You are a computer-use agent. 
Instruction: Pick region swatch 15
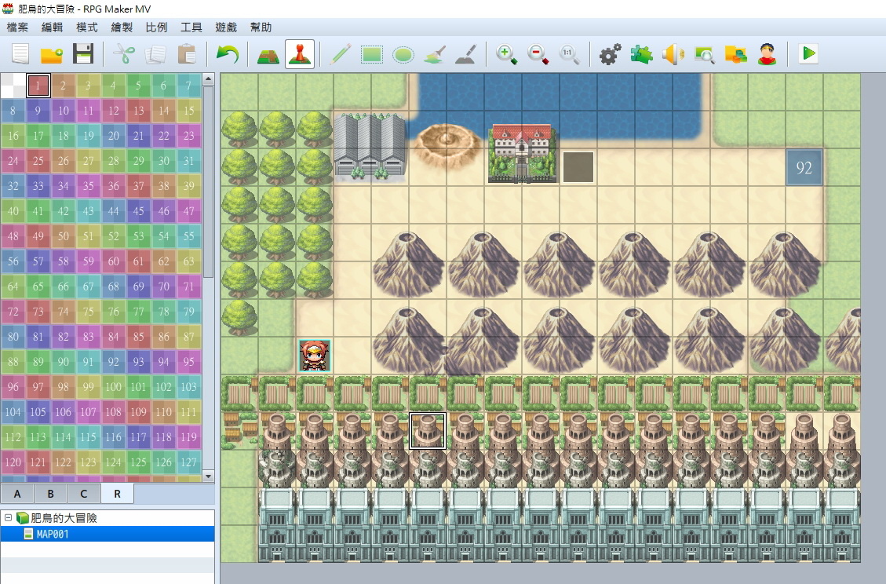tap(188, 111)
